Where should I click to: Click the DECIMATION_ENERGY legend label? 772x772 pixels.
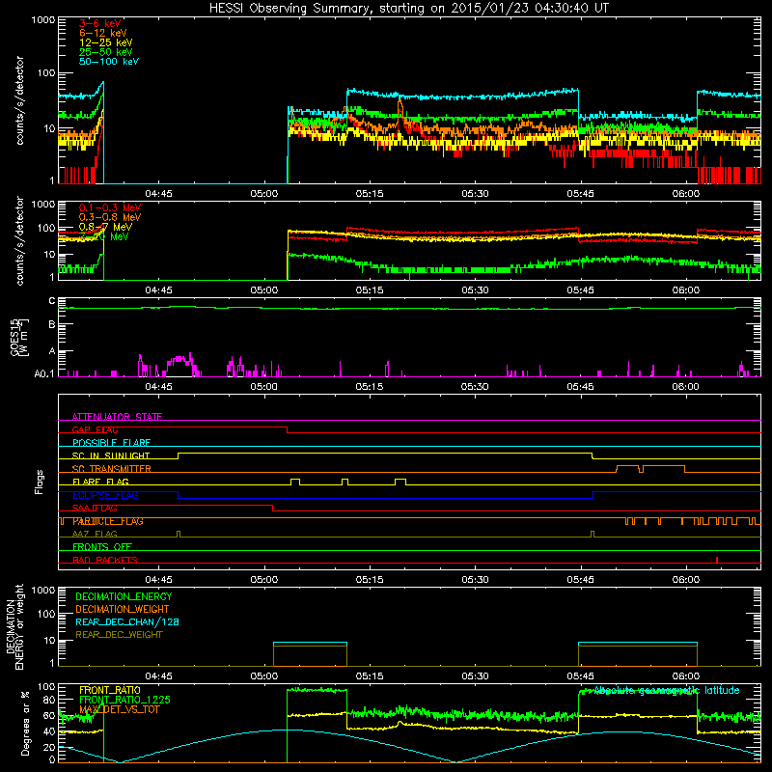(x=124, y=596)
